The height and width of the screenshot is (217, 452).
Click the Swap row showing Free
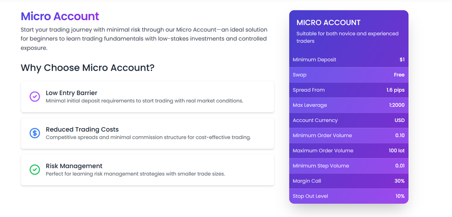point(349,75)
